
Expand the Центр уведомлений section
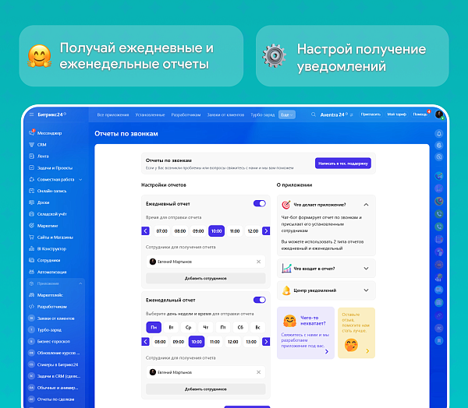(x=367, y=290)
